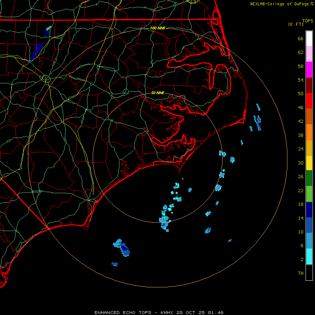Select the black TH legend swatch
Viewport: 315px width, 315px height.
(x=309, y=272)
